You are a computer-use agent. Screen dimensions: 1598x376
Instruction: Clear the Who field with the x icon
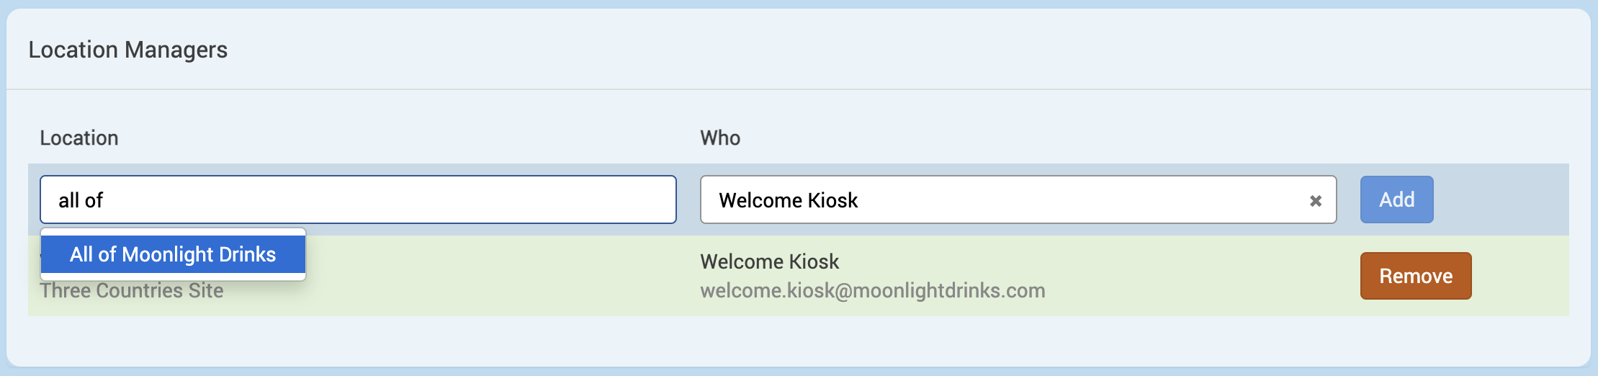1315,201
